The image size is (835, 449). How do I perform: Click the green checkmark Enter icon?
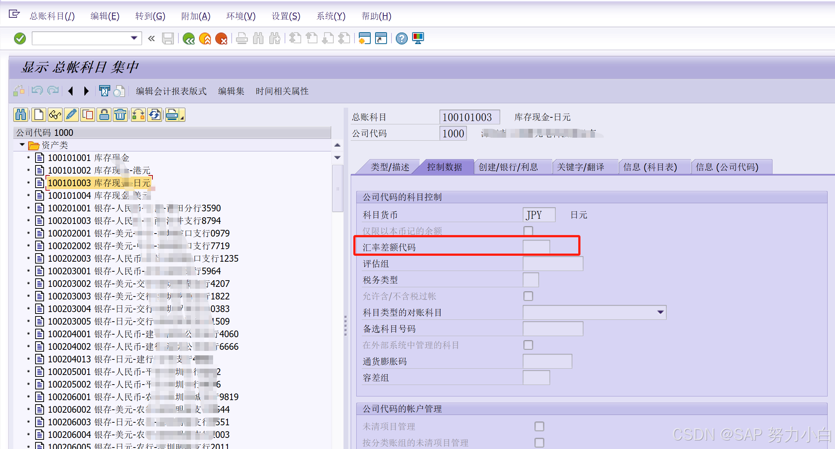[20, 38]
